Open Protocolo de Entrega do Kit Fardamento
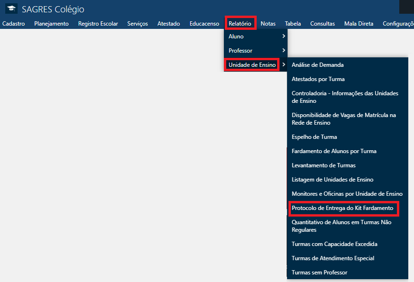Viewport: 414px width, 282px height. [344, 209]
